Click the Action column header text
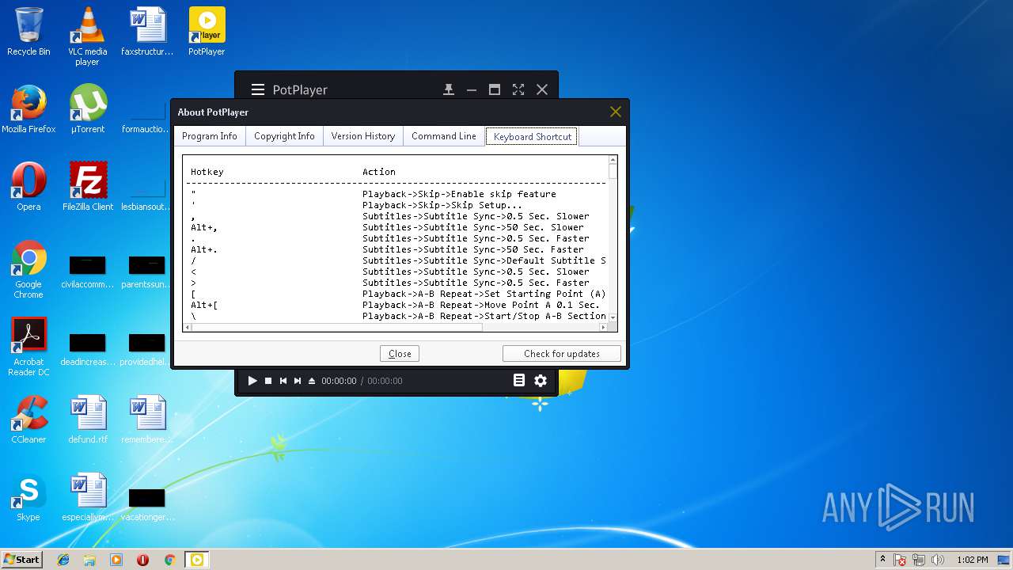Screen dimensions: 1013x570 (x=379, y=172)
